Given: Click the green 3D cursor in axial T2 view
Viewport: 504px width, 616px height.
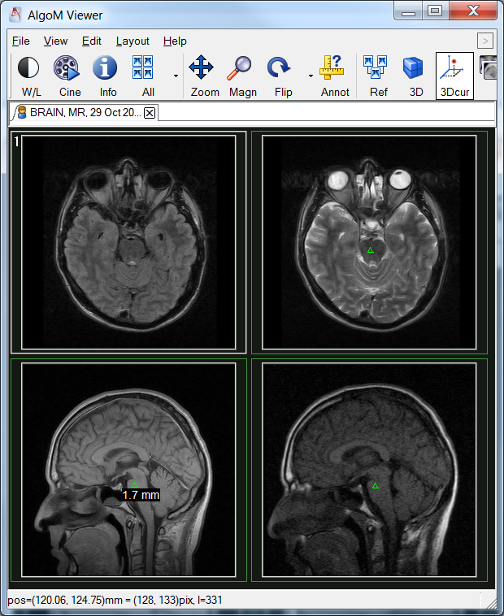Looking at the screenshot, I should point(370,249).
